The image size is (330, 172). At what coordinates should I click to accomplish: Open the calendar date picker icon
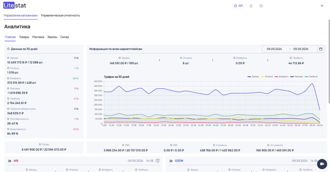(x=321, y=49)
